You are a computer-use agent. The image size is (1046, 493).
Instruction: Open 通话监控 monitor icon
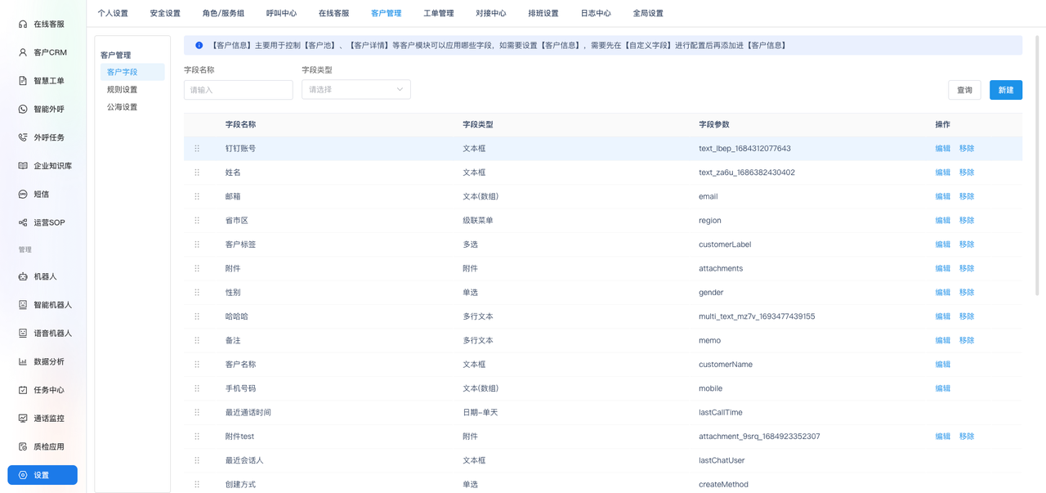pos(23,419)
